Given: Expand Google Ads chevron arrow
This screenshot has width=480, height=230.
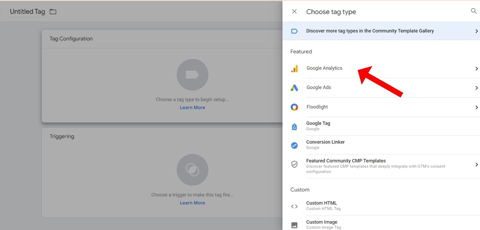Looking at the screenshot, I should pos(476,88).
